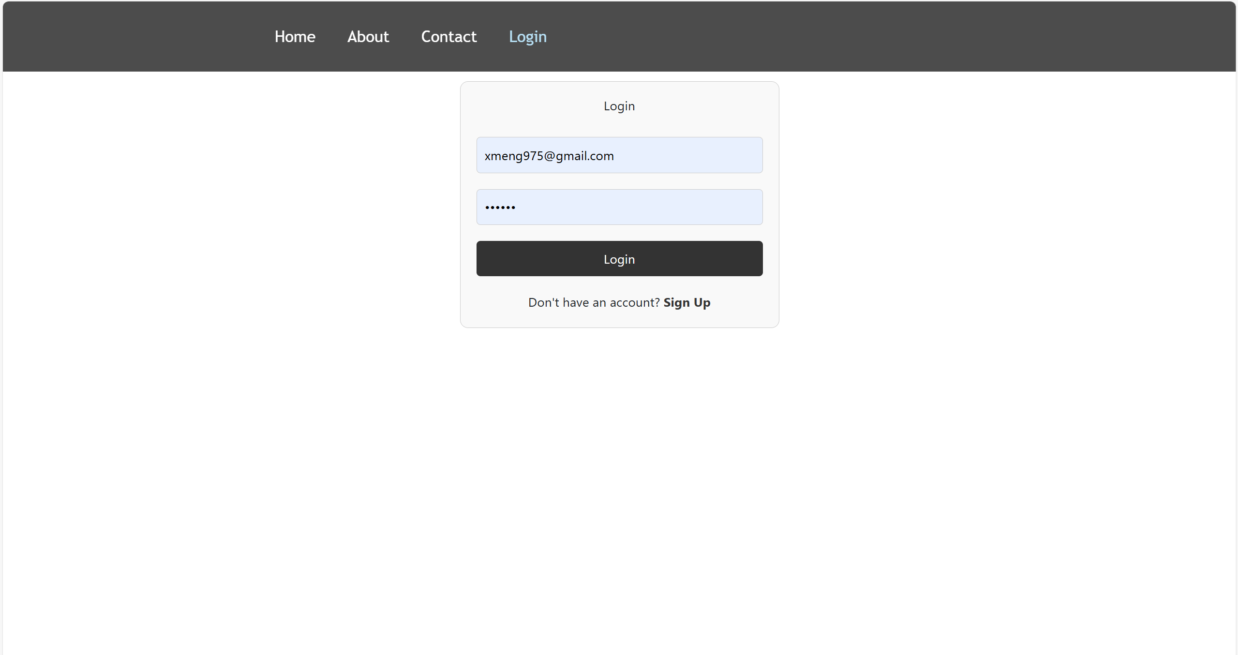Image resolution: width=1238 pixels, height=655 pixels.
Task: Click the password dots in the field
Action: (x=500, y=208)
